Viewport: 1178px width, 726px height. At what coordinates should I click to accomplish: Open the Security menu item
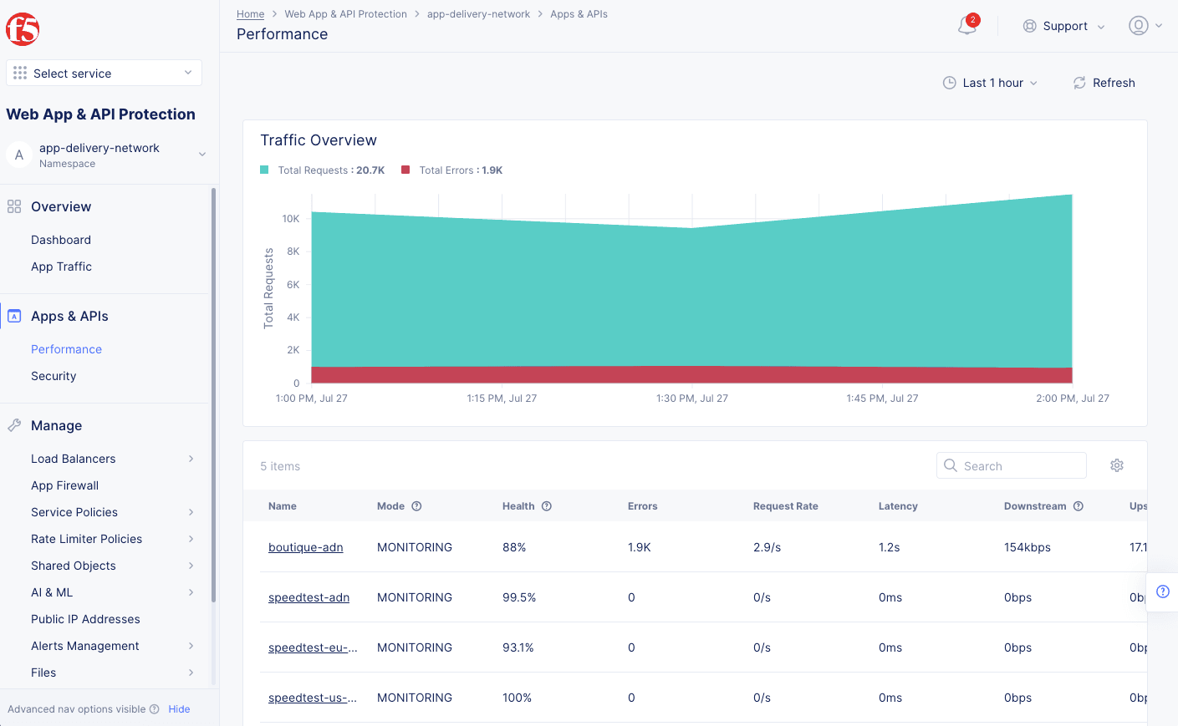click(54, 376)
